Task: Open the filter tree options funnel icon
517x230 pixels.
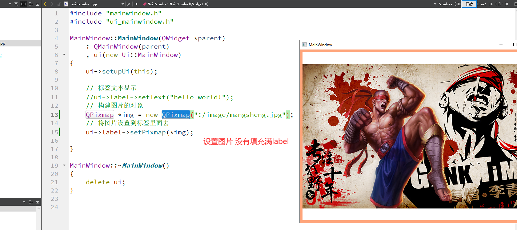Action: pyautogui.click(x=16, y=4)
